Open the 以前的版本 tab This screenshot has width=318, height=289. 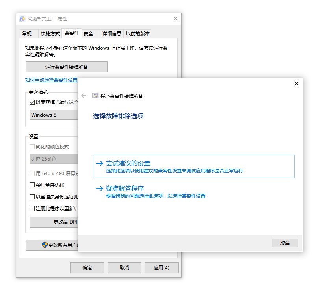coord(138,33)
